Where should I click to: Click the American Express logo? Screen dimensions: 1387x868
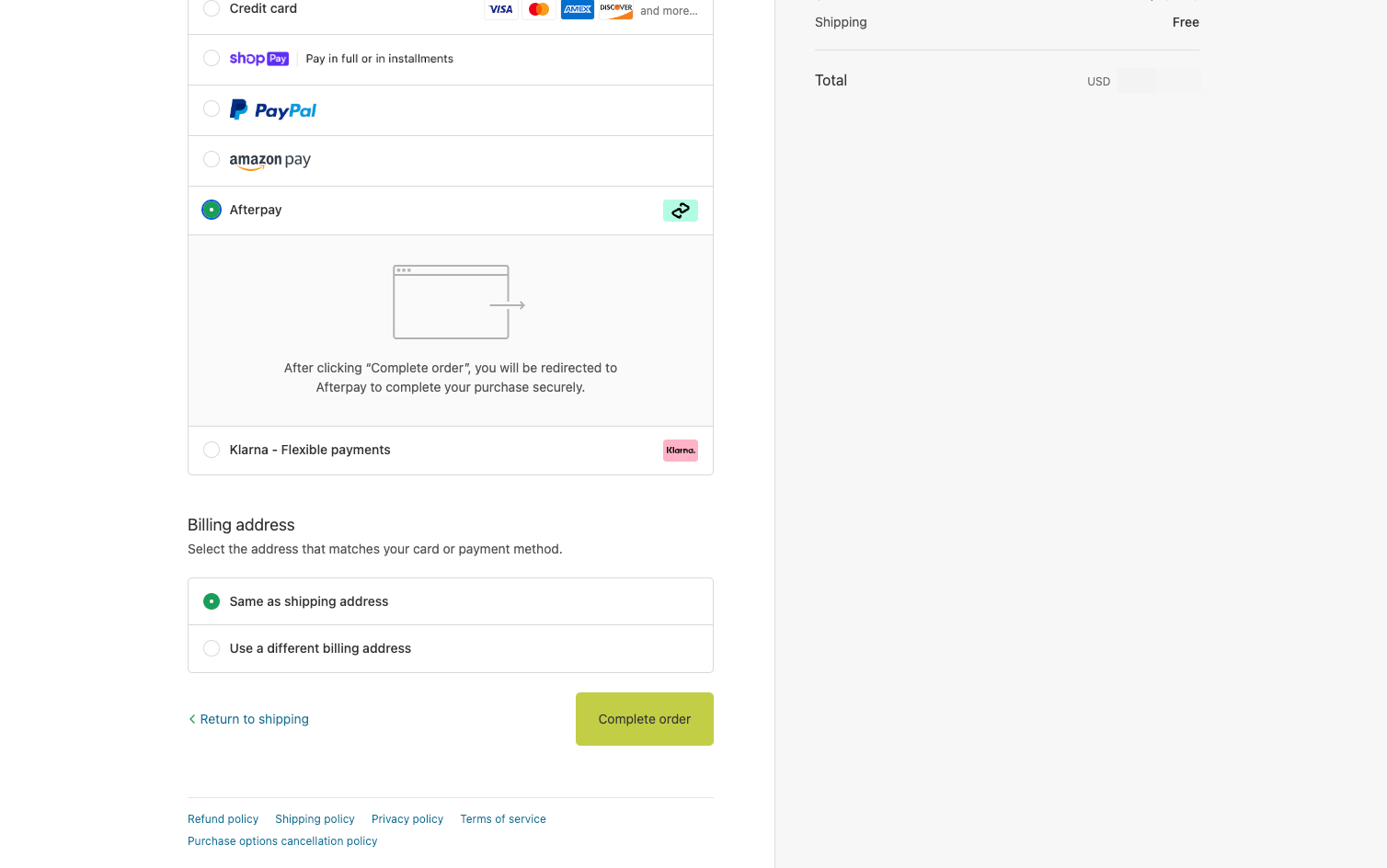[x=578, y=9]
